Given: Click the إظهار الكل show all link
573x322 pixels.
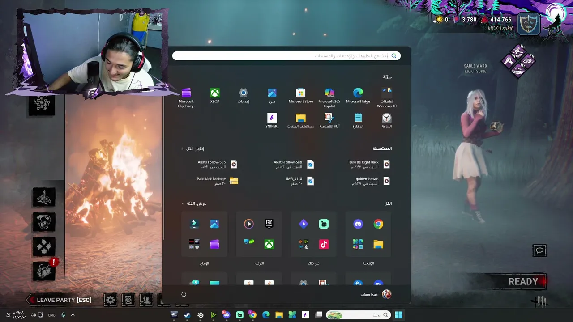Looking at the screenshot, I should [193, 148].
